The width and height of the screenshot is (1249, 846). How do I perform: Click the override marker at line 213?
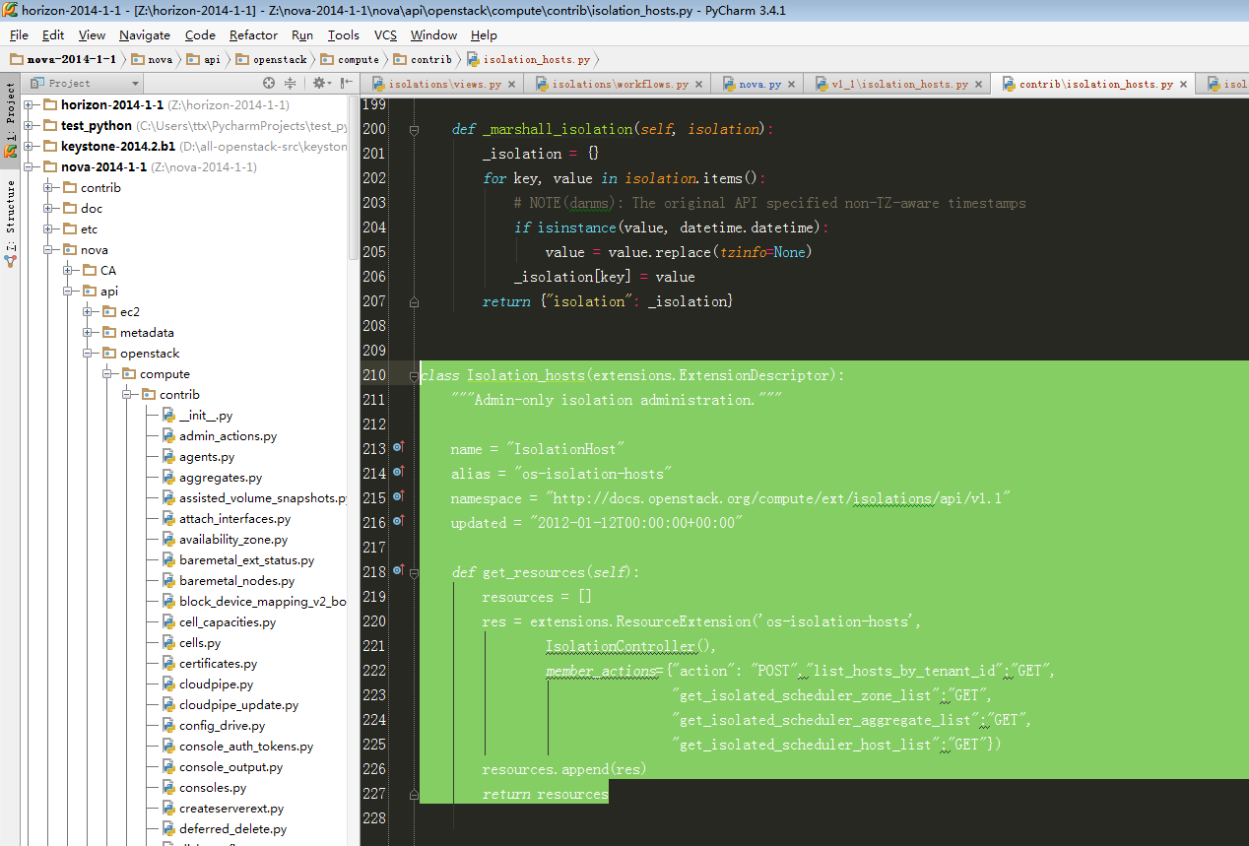pos(399,448)
